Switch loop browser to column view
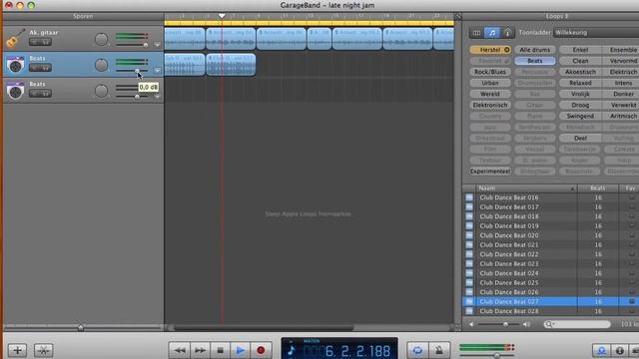Screen dimensions: 639x359 [476, 33]
